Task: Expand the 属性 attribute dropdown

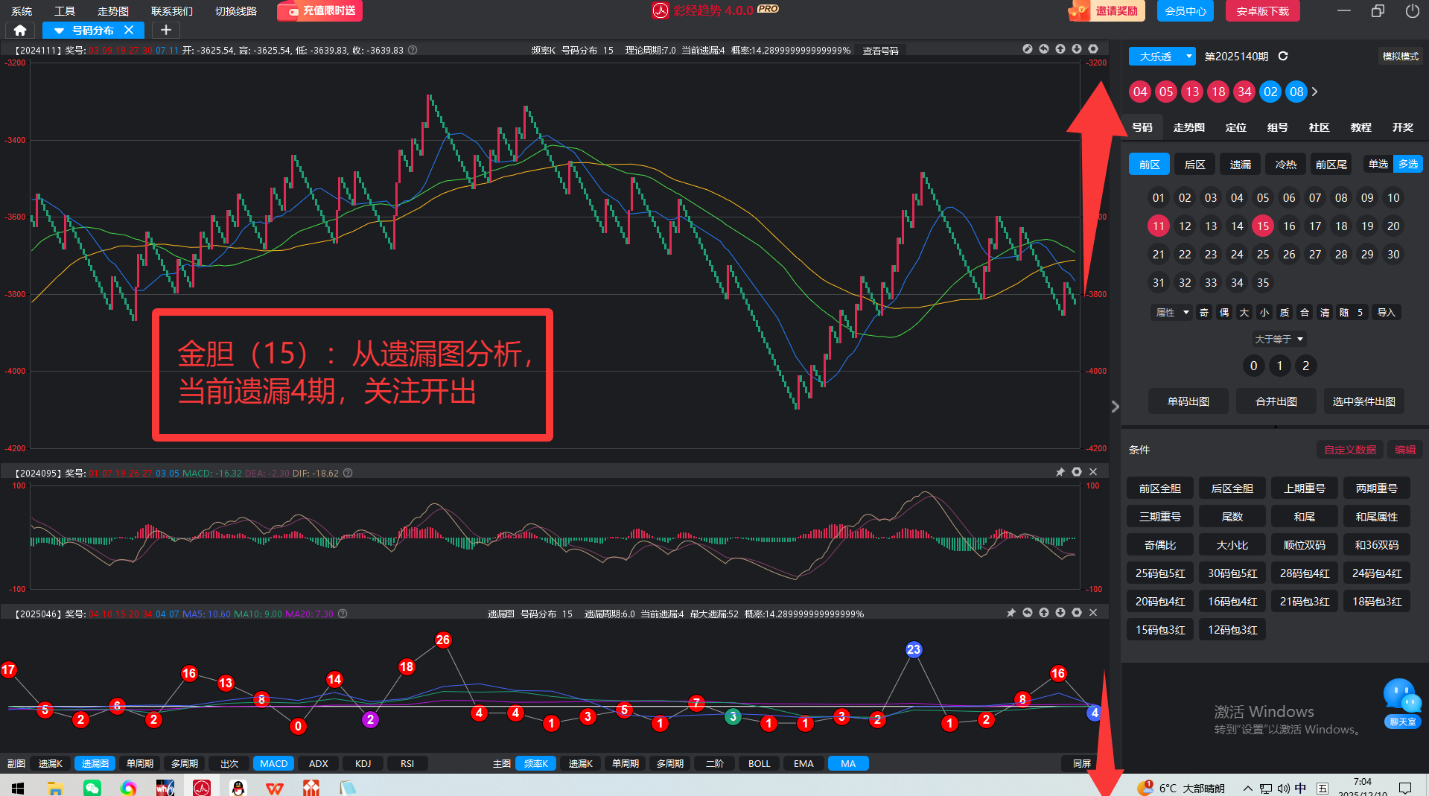Action: click(1171, 313)
